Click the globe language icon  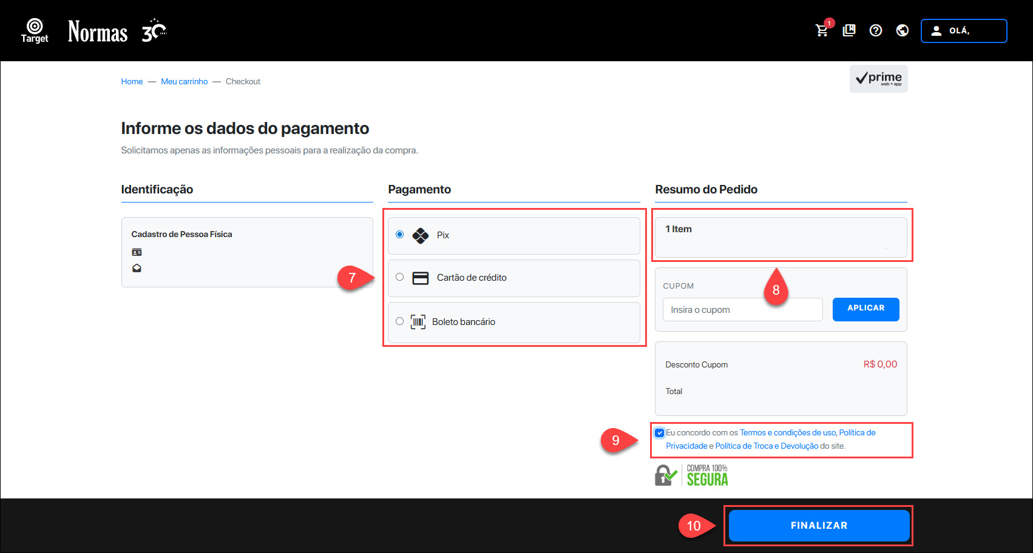[x=903, y=30]
